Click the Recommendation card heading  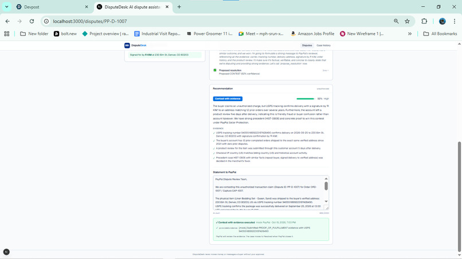tap(223, 89)
